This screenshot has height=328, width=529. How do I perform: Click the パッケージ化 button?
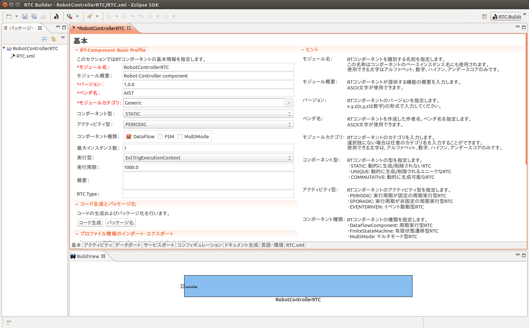(x=120, y=222)
